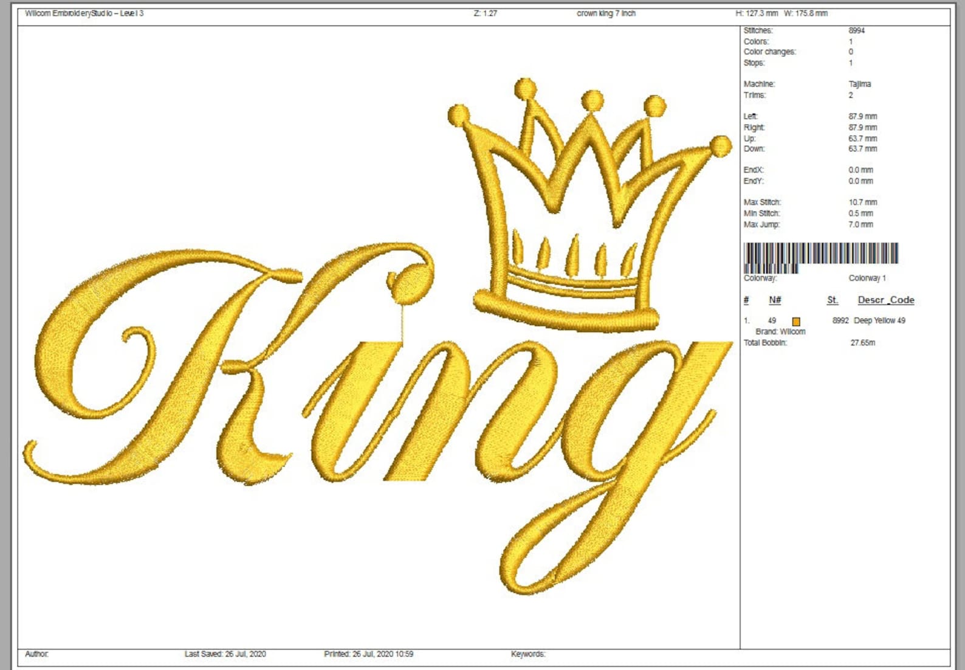This screenshot has width=965, height=670.
Task: Click the 'Left:' measurement label
Action: pos(751,116)
